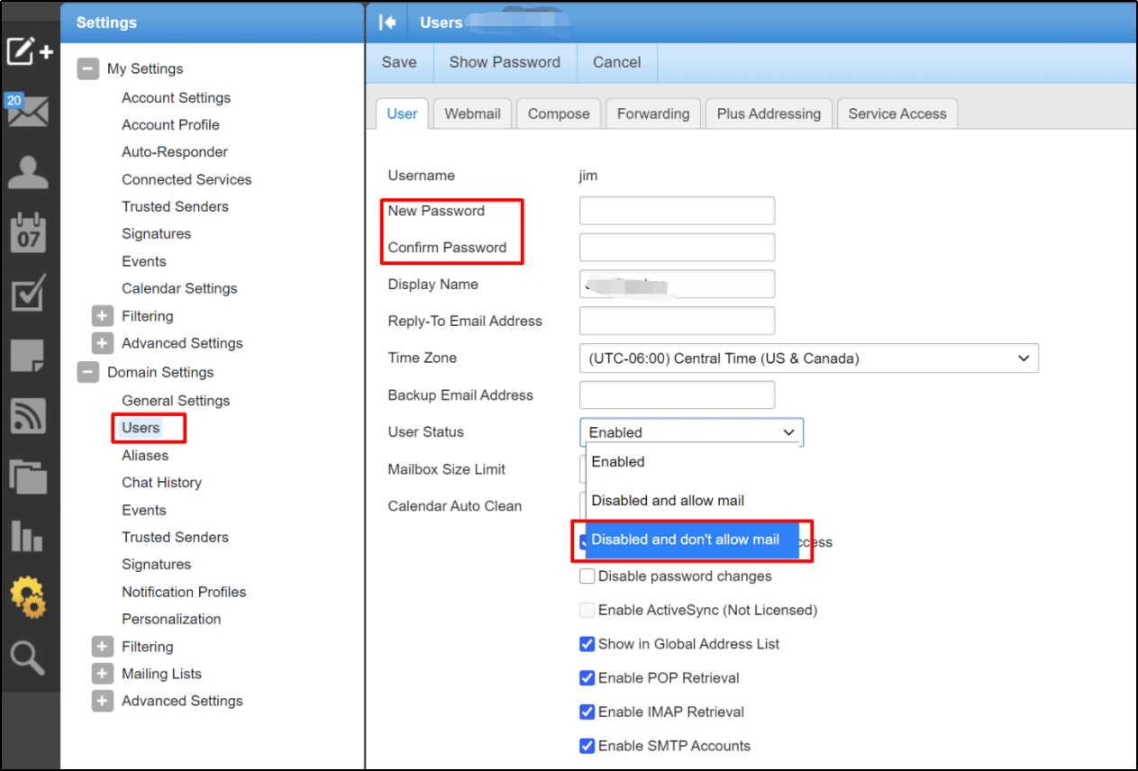This screenshot has height=771, width=1138.
Task: Open Notification Profiles in the tree
Action: pos(184,592)
